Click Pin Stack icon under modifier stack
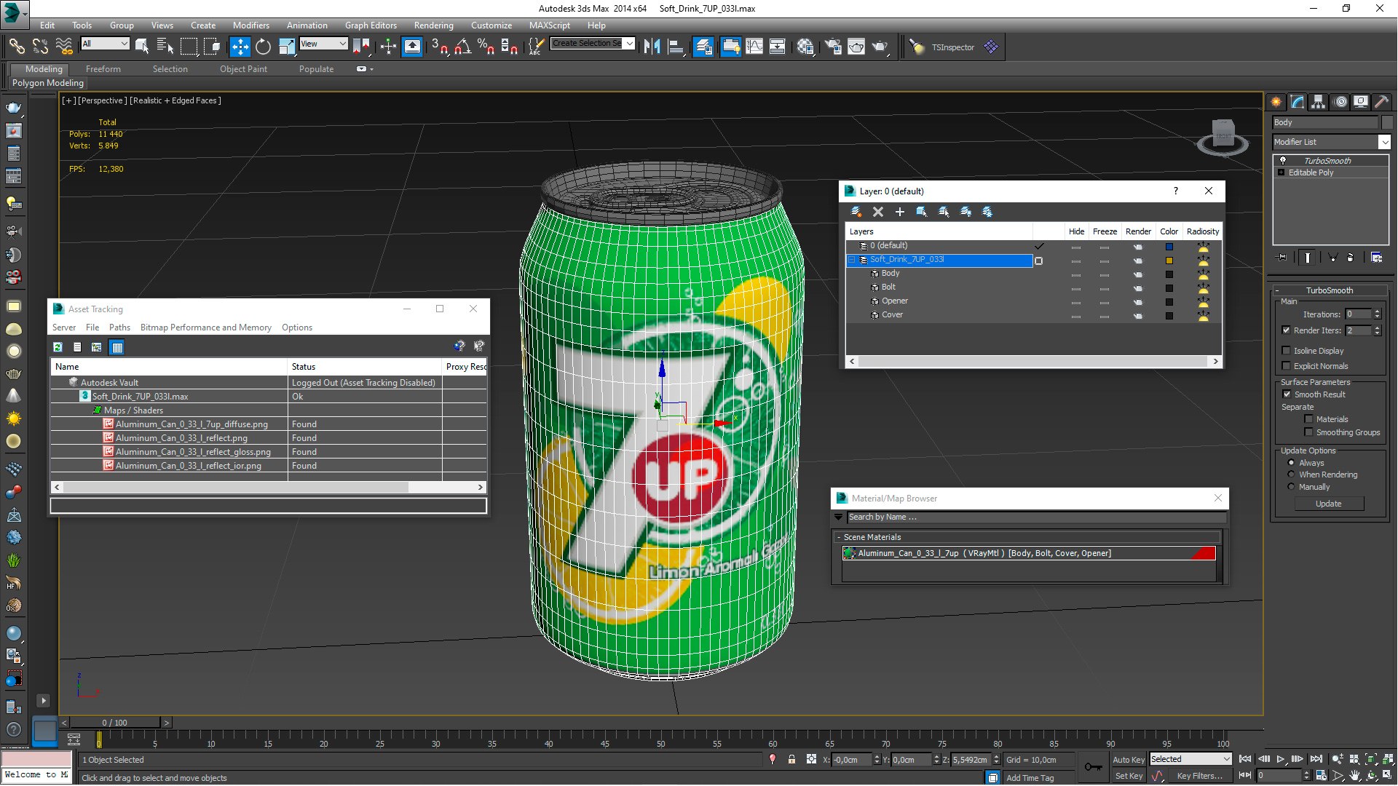The width and height of the screenshot is (1398, 786). click(1282, 258)
